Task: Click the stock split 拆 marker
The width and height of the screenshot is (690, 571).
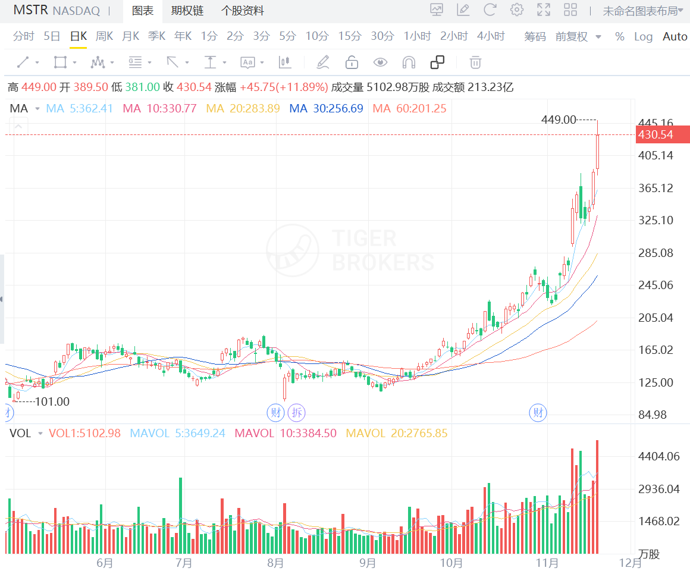Action: point(297,413)
